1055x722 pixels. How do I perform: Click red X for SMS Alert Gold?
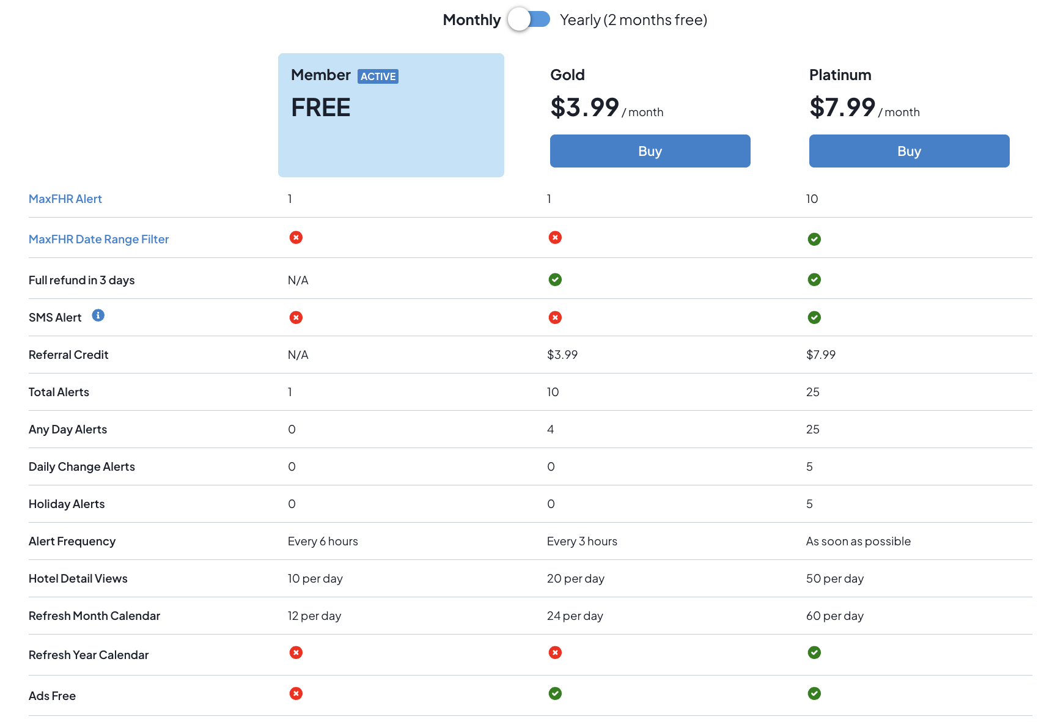(555, 317)
